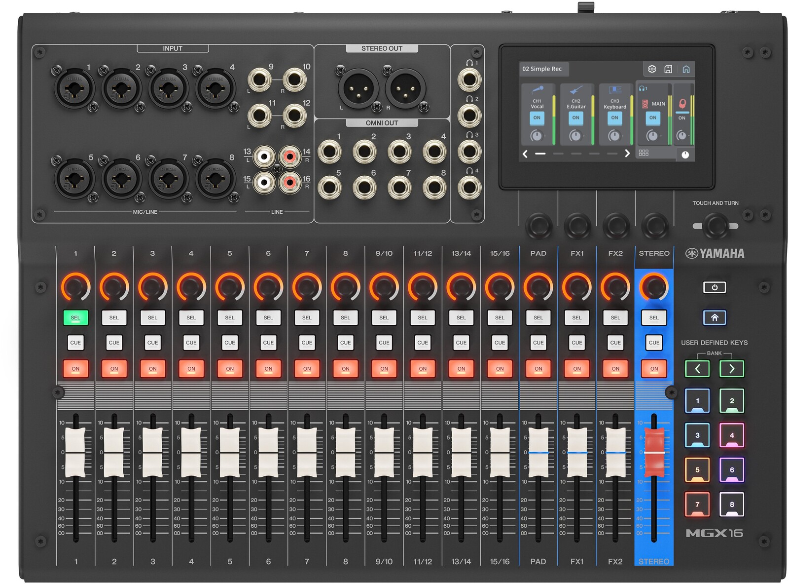The width and height of the screenshot is (789, 584).
Task: Tap the grid view icon on the touchscreen
Action: [644, 153]
